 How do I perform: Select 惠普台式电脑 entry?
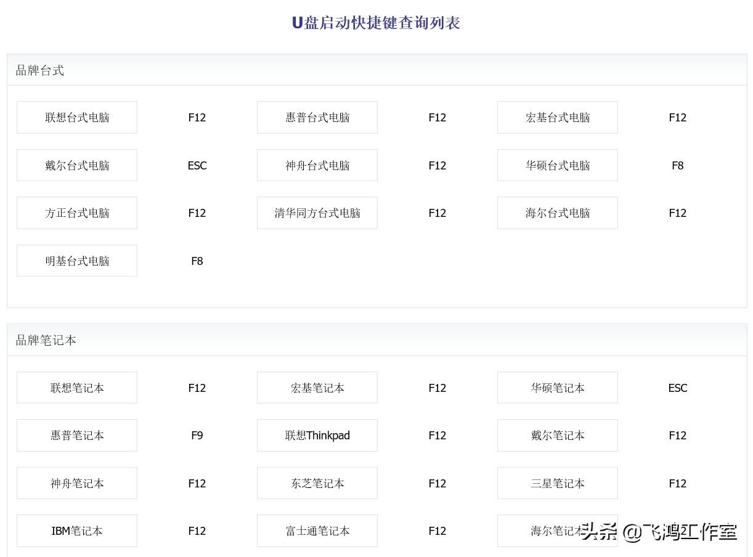tap(317, 117)
